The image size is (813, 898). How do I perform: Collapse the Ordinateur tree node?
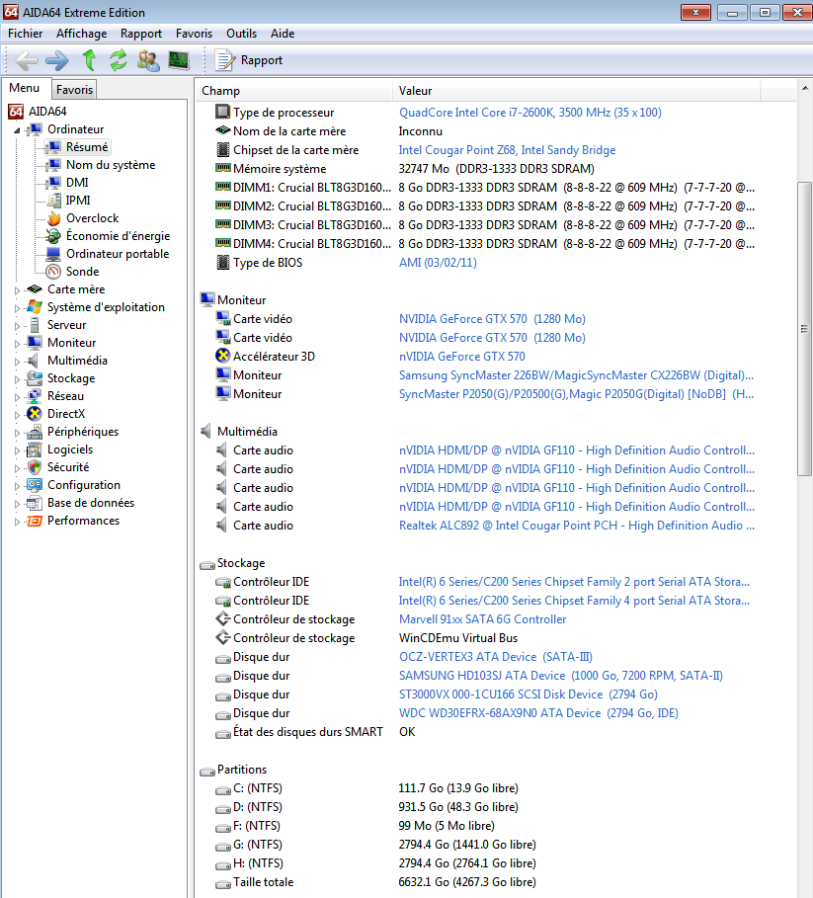click(17, 130)
